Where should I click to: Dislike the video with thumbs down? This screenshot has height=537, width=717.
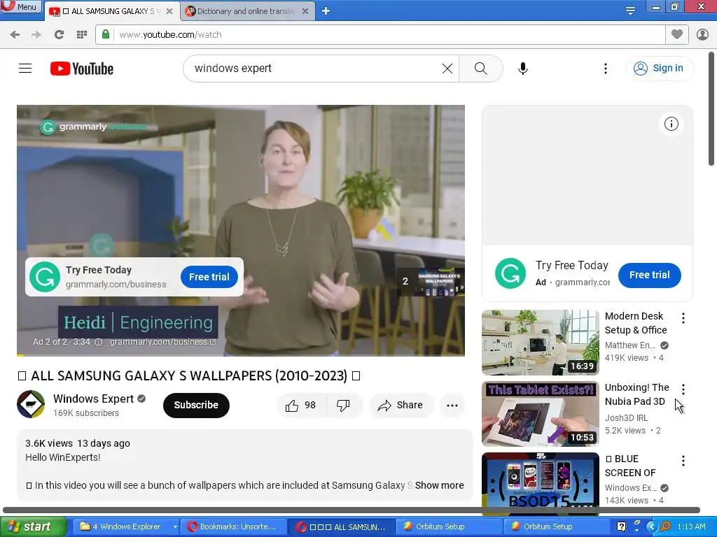coord(343,405)
